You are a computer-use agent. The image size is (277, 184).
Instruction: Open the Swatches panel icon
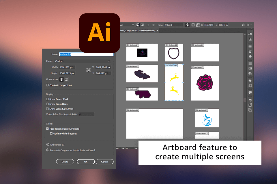250,47
